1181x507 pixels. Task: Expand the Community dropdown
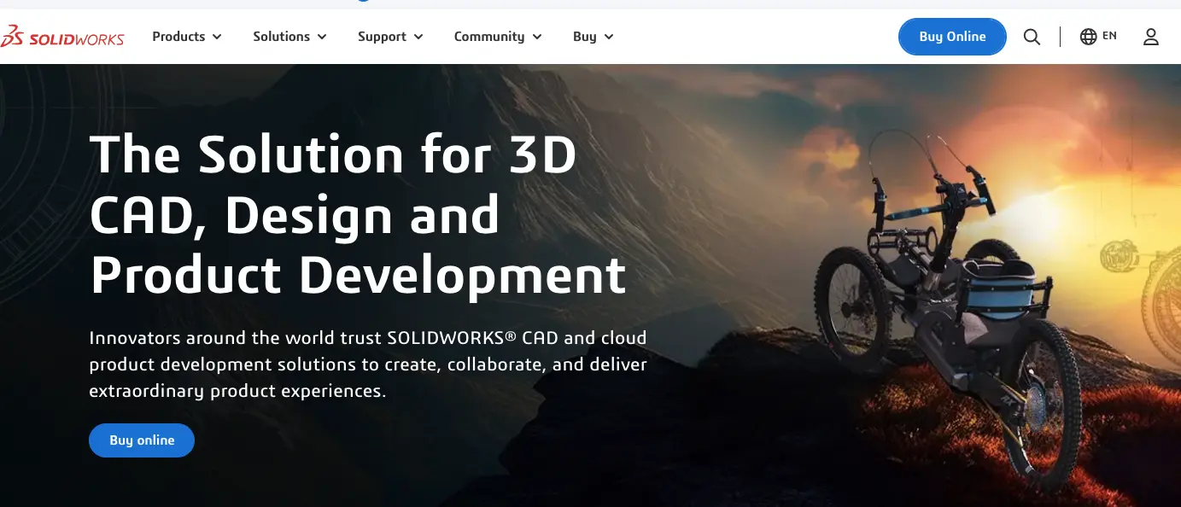[x=497, y=37]
